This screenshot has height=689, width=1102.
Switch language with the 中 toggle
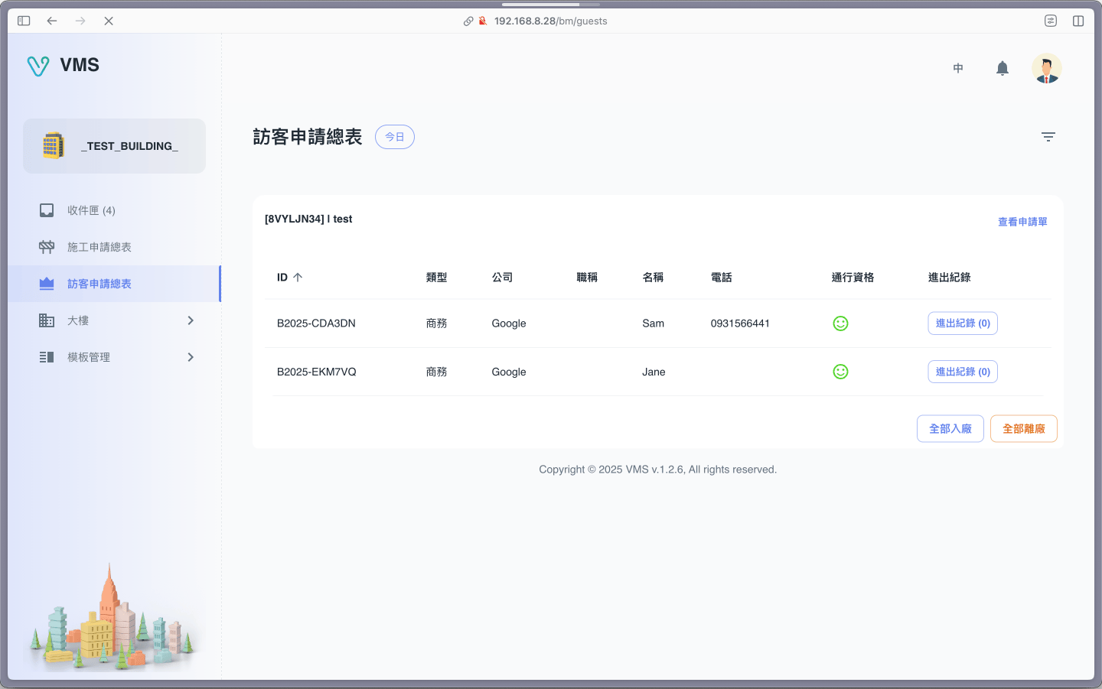point(957,69)
